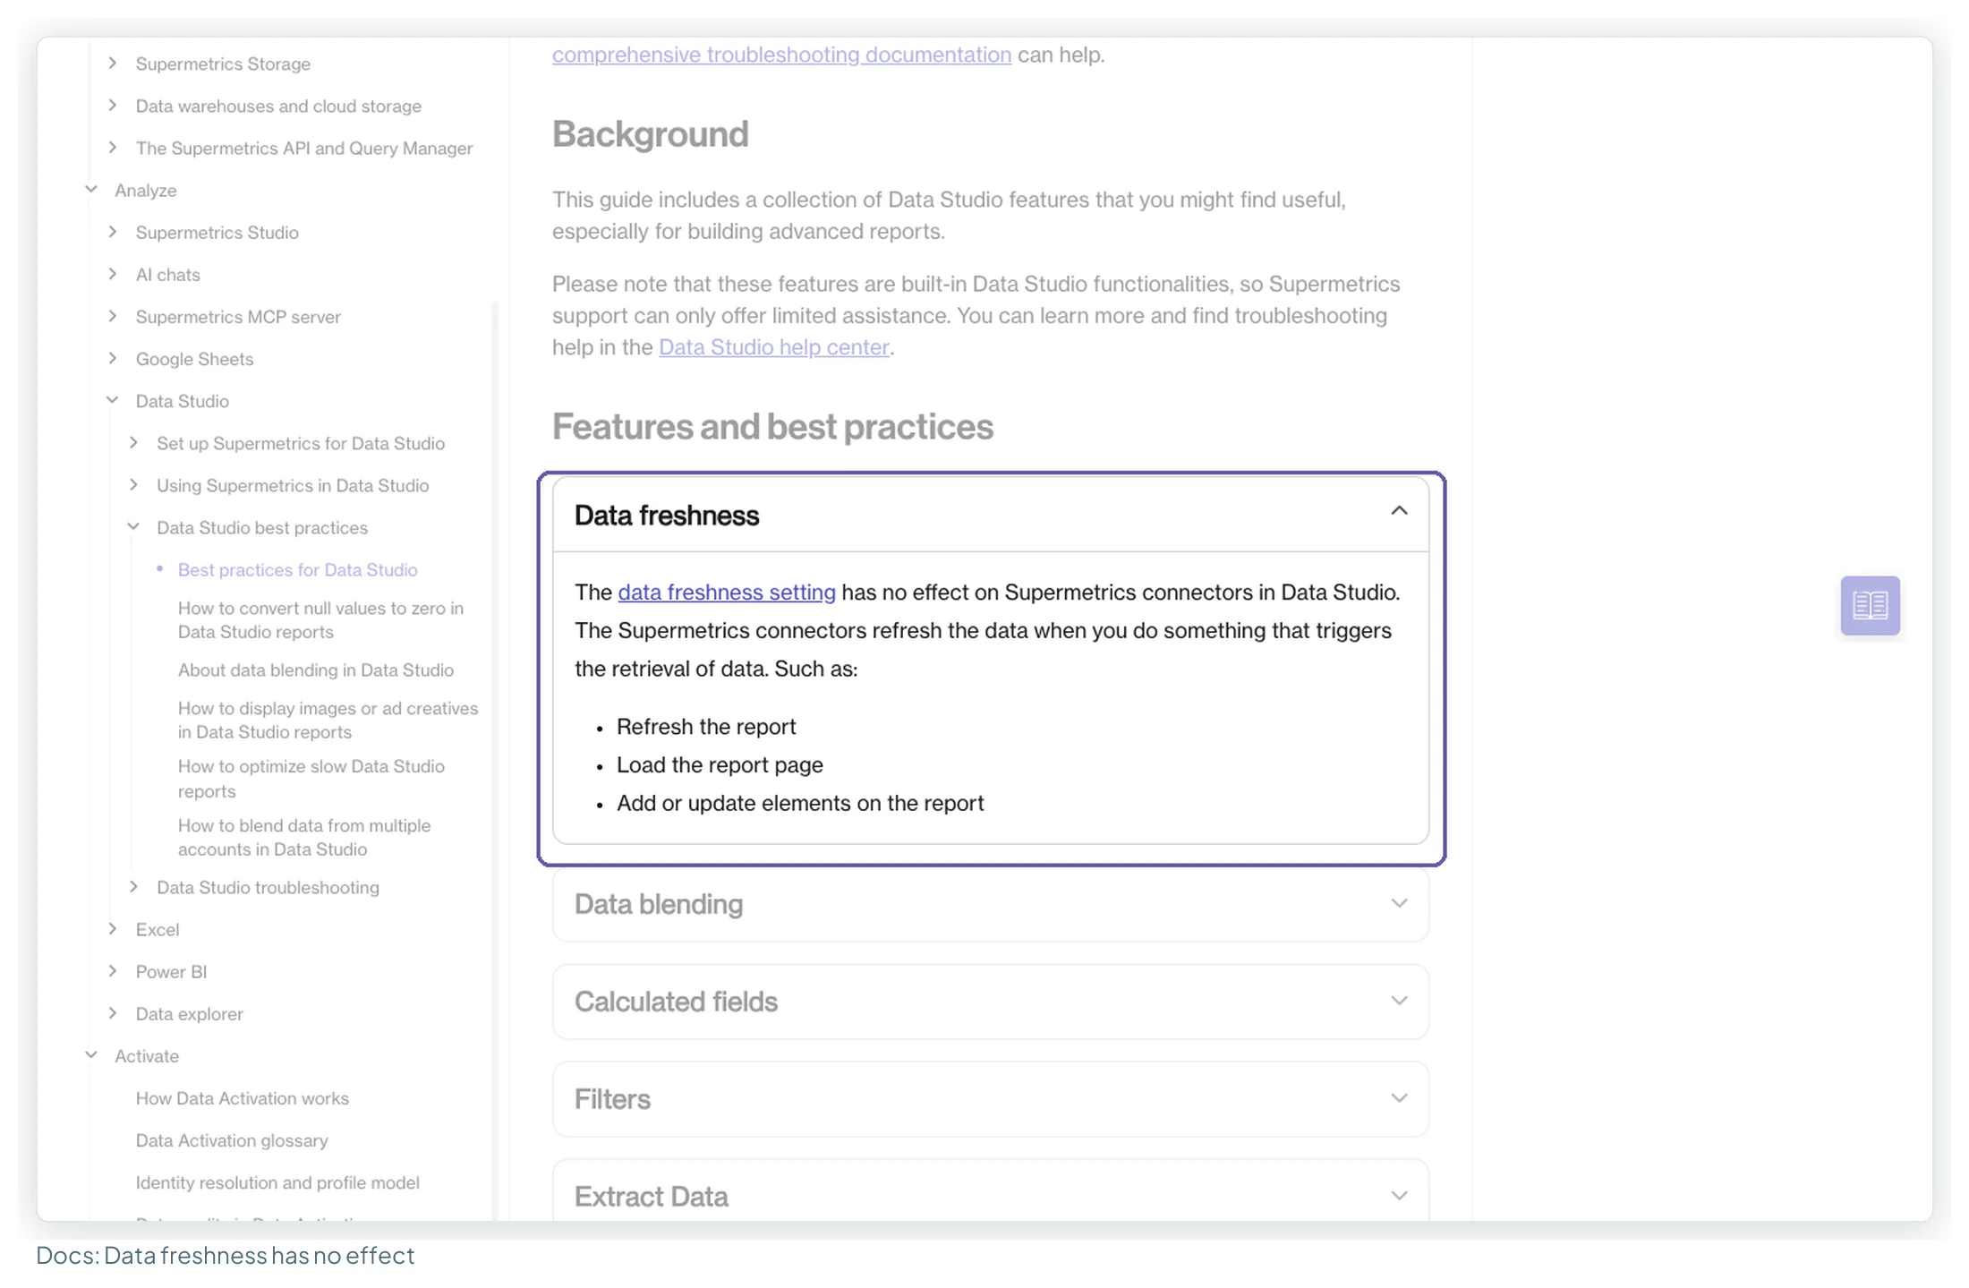Image resolution: width=1969 pixels, height=1288 pixels.
Task: Collapse the Analyze section chevron
Action: (91, 189)
